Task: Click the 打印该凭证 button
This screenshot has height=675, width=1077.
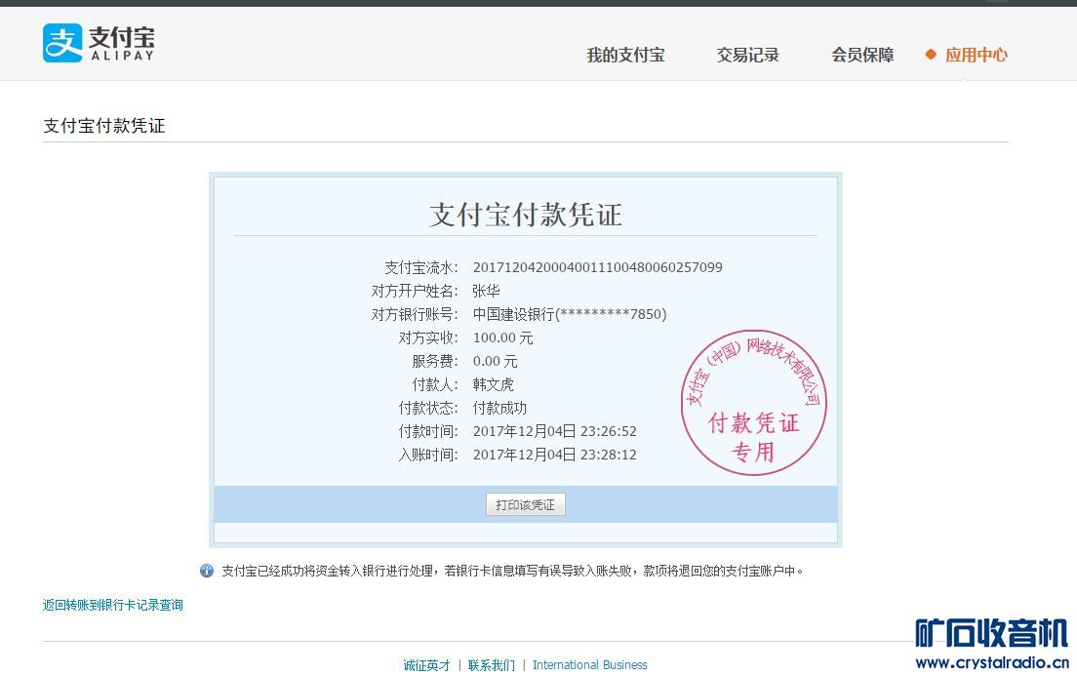Action: [x=526, y=504]
